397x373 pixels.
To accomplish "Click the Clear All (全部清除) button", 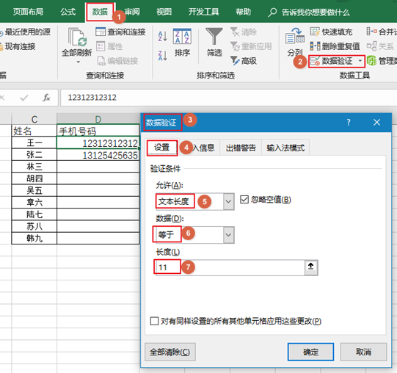I will pos(170,352).
